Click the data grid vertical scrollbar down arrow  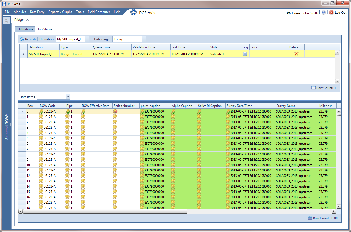point(338,207)
